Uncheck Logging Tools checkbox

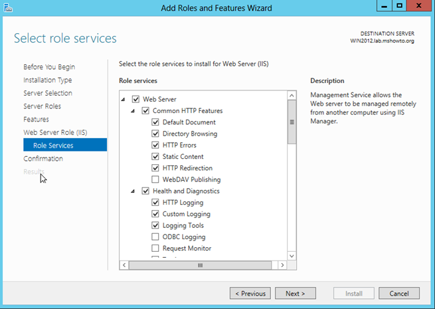(x=155, y=225)
